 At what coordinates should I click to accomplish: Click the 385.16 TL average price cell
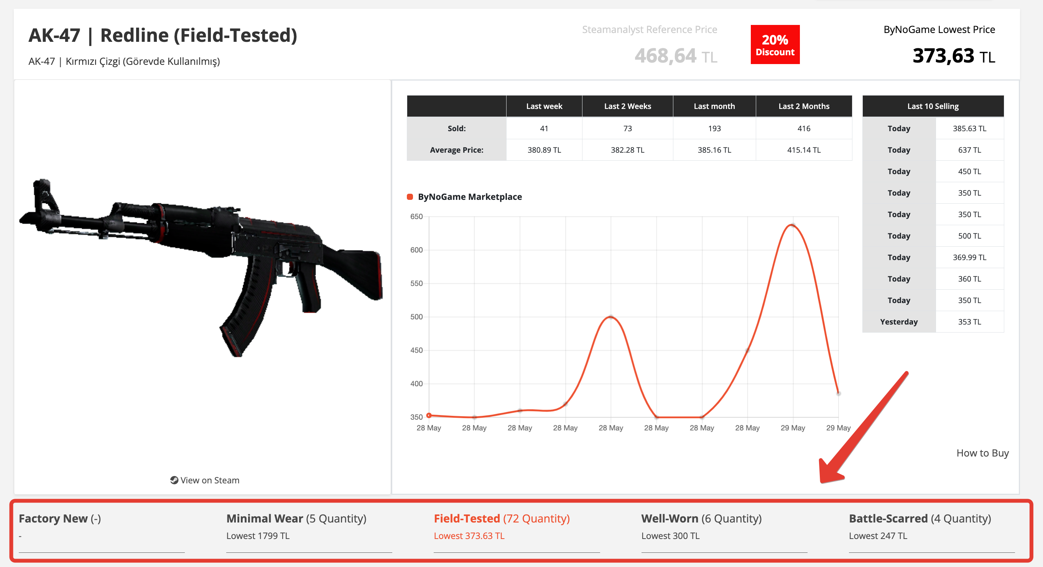[714, 150]
